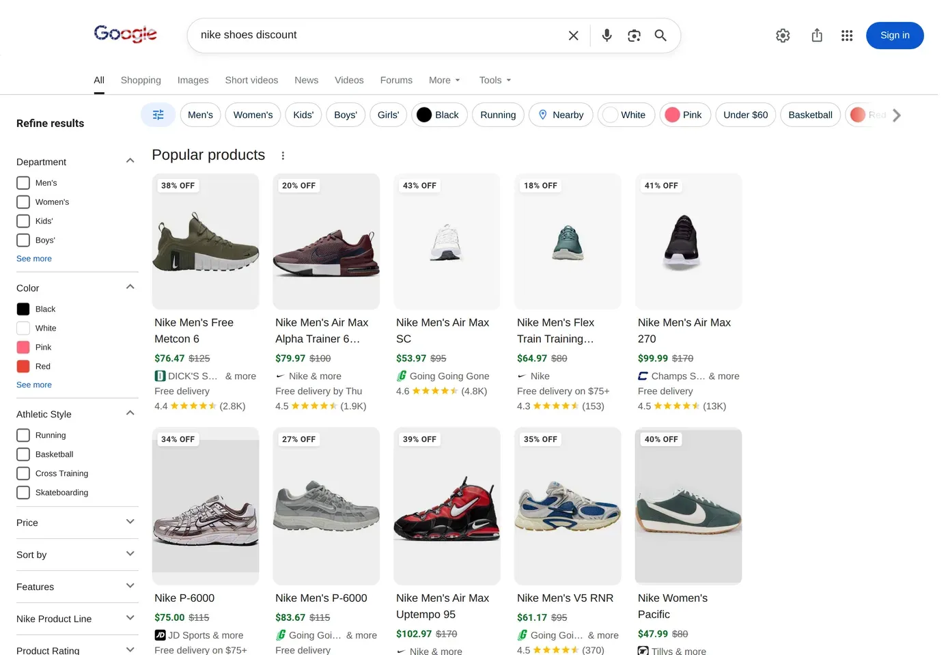Tick the Cross Training checkbox
948x655 pixels.
[x=23, y=473]
